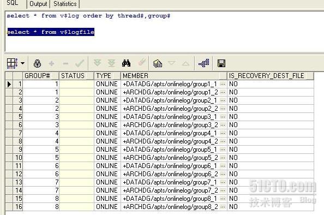Click NO cell in row 5

pos(271,117)
